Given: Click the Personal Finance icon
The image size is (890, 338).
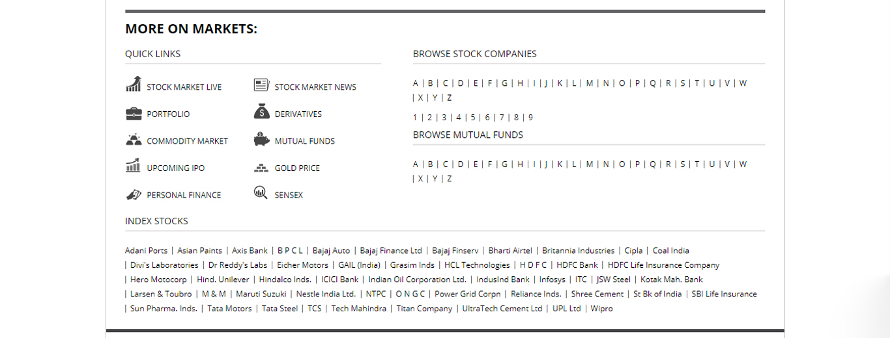Looking at the screenshot, I should tap(133, 194).
